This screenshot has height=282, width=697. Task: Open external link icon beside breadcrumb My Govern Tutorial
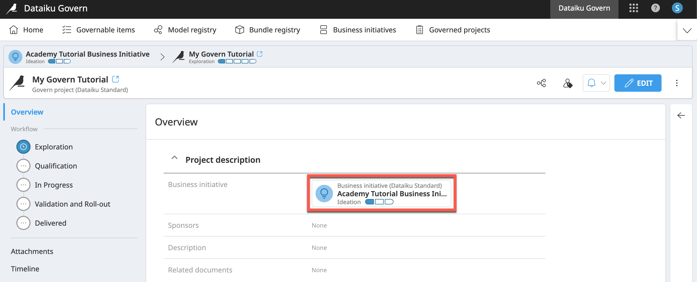260,54
